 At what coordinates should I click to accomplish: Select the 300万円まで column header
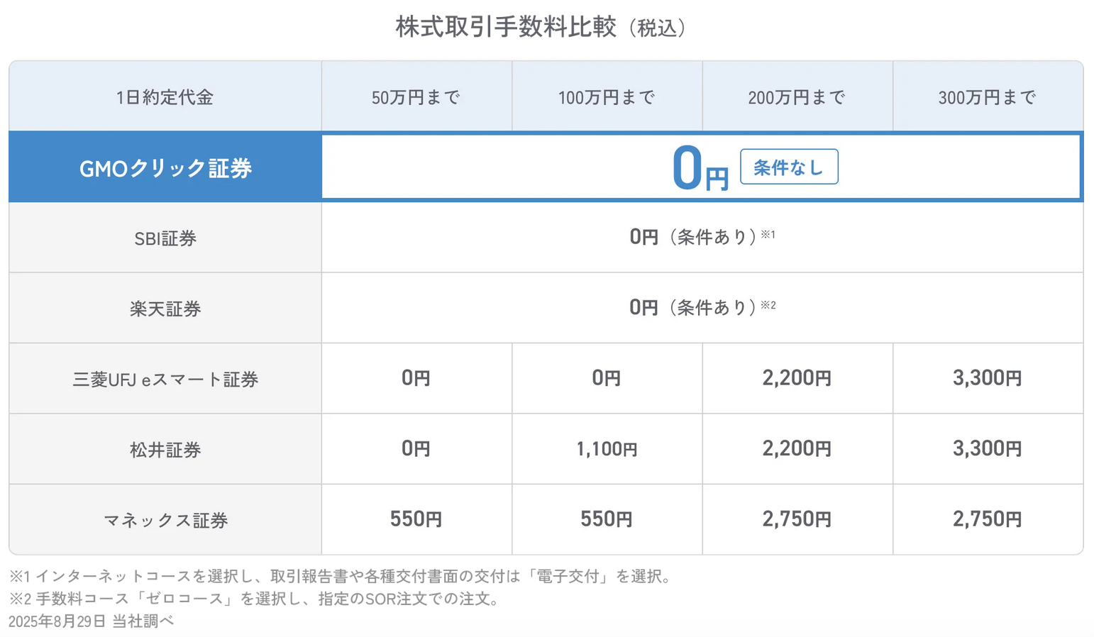tap(987, 97)
